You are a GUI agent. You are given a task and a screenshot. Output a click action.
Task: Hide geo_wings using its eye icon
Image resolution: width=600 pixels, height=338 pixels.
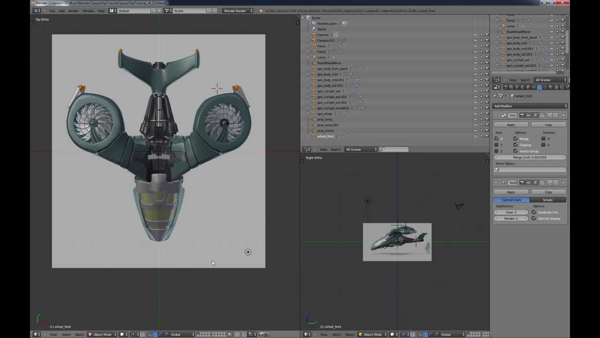(475, 114)
